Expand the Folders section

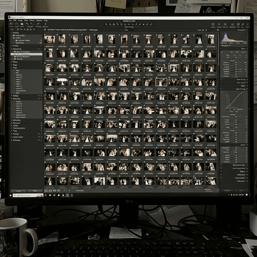coord(12,46)
